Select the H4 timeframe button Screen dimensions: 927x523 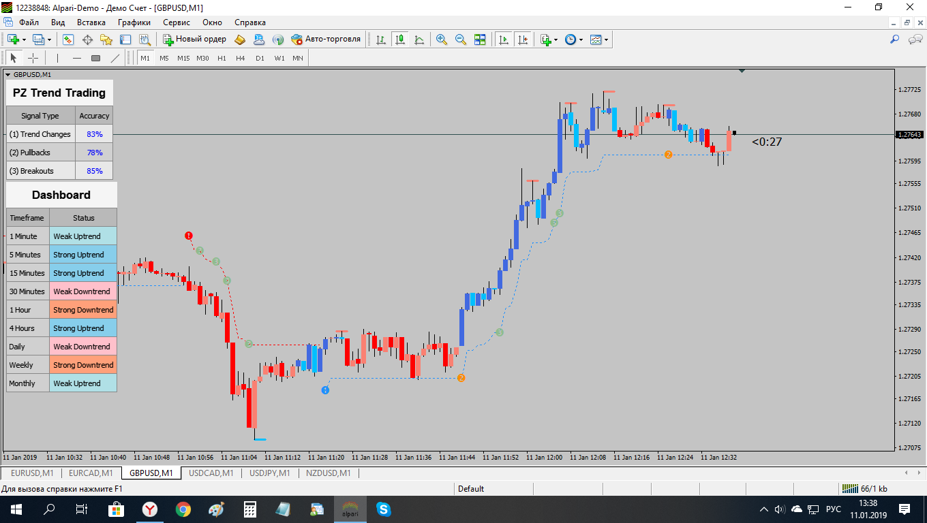241,58
